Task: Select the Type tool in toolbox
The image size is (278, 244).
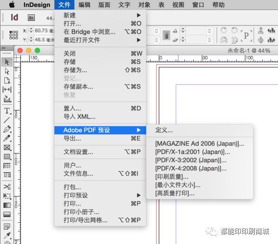Action: tap(7, 111)
